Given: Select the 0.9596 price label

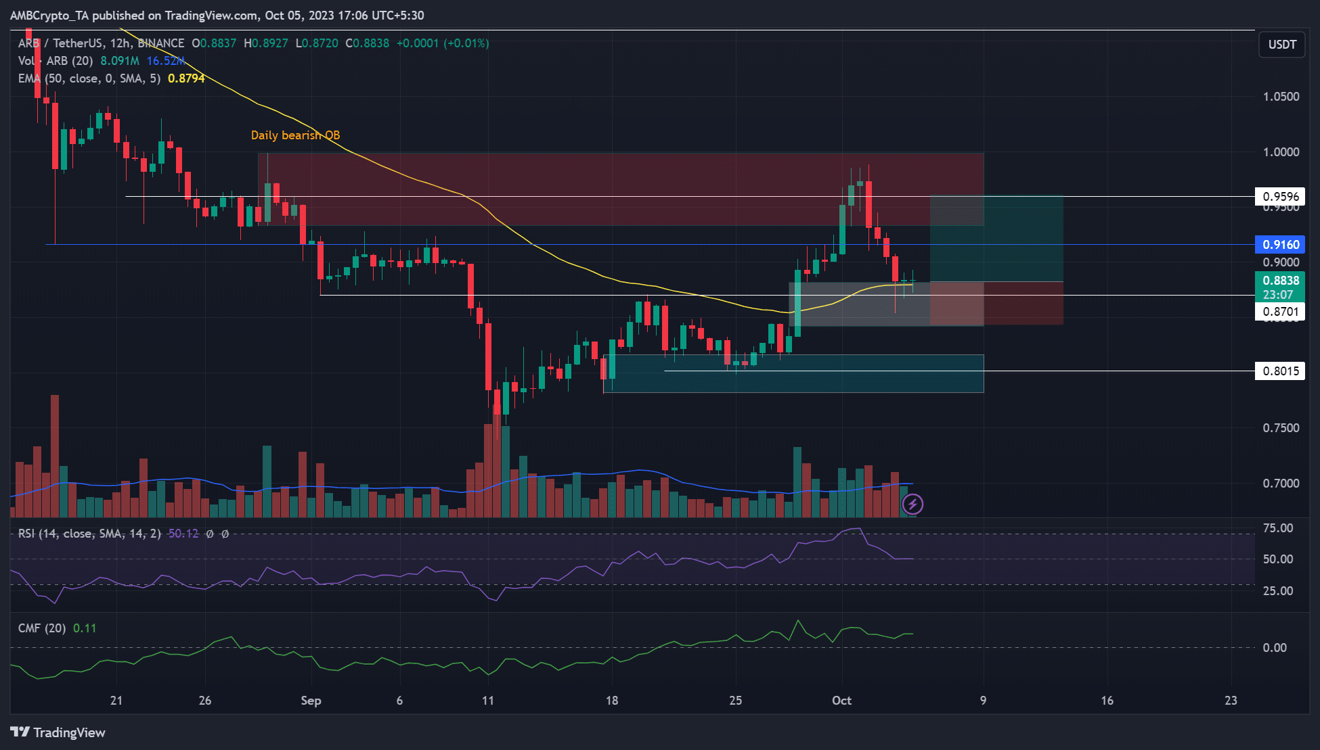Looking at the screenshot, I should 1280,197.
